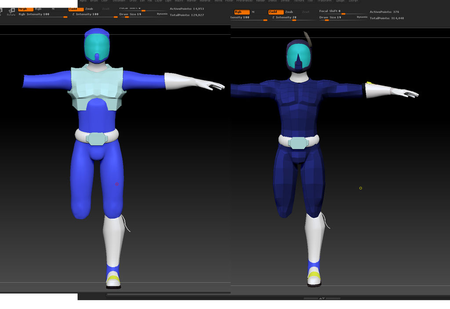Screen dimensions: 450x309
Task: Click light chest armor on left model
Action: tap(97, 86)
